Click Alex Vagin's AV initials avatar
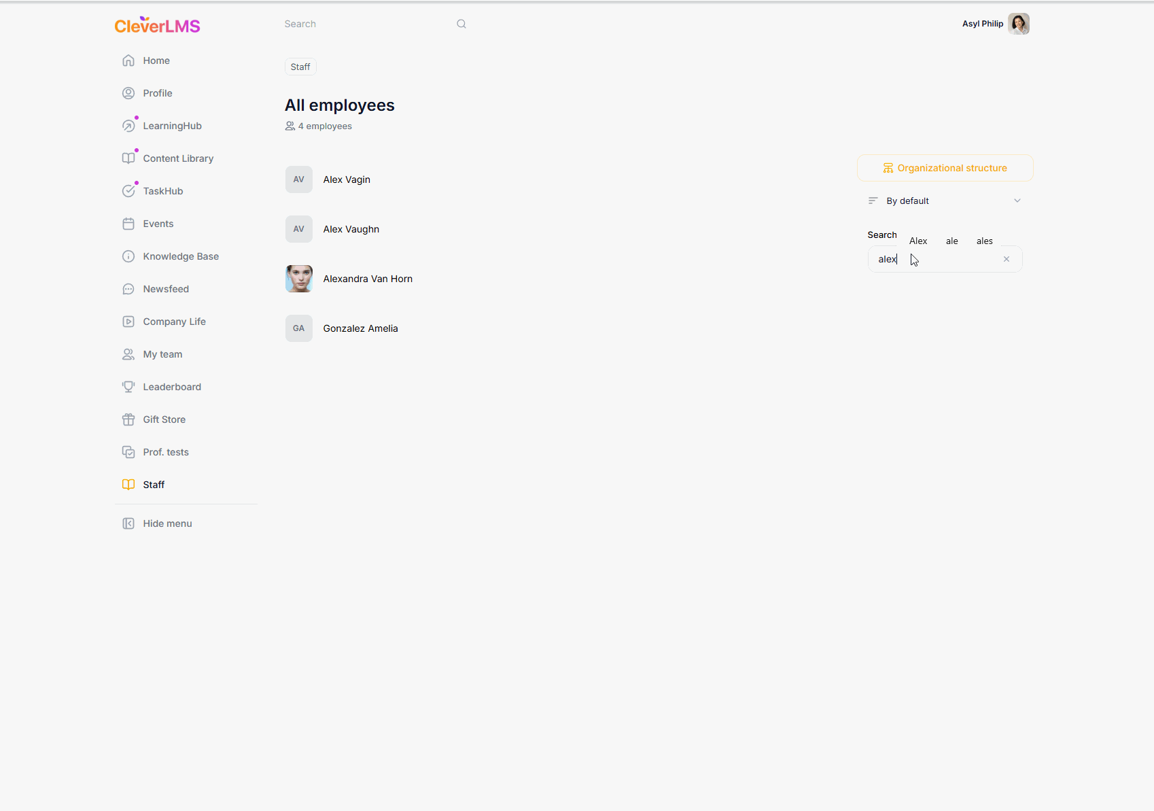 (299, 179)
